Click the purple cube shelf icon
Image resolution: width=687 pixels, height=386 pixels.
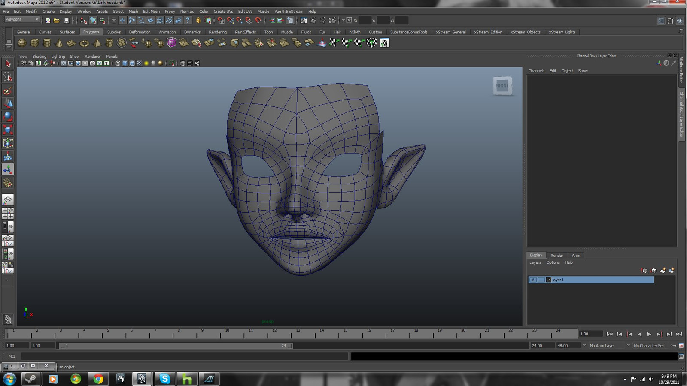(x=172, y=42)
